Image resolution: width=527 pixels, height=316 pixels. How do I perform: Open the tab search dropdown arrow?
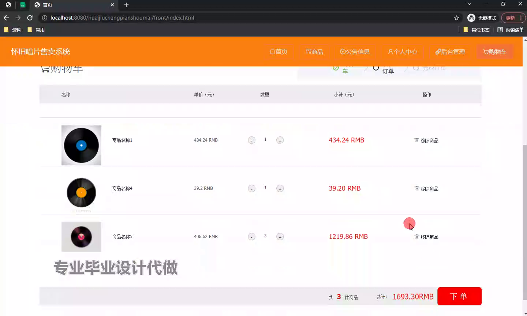pos(470,4)
